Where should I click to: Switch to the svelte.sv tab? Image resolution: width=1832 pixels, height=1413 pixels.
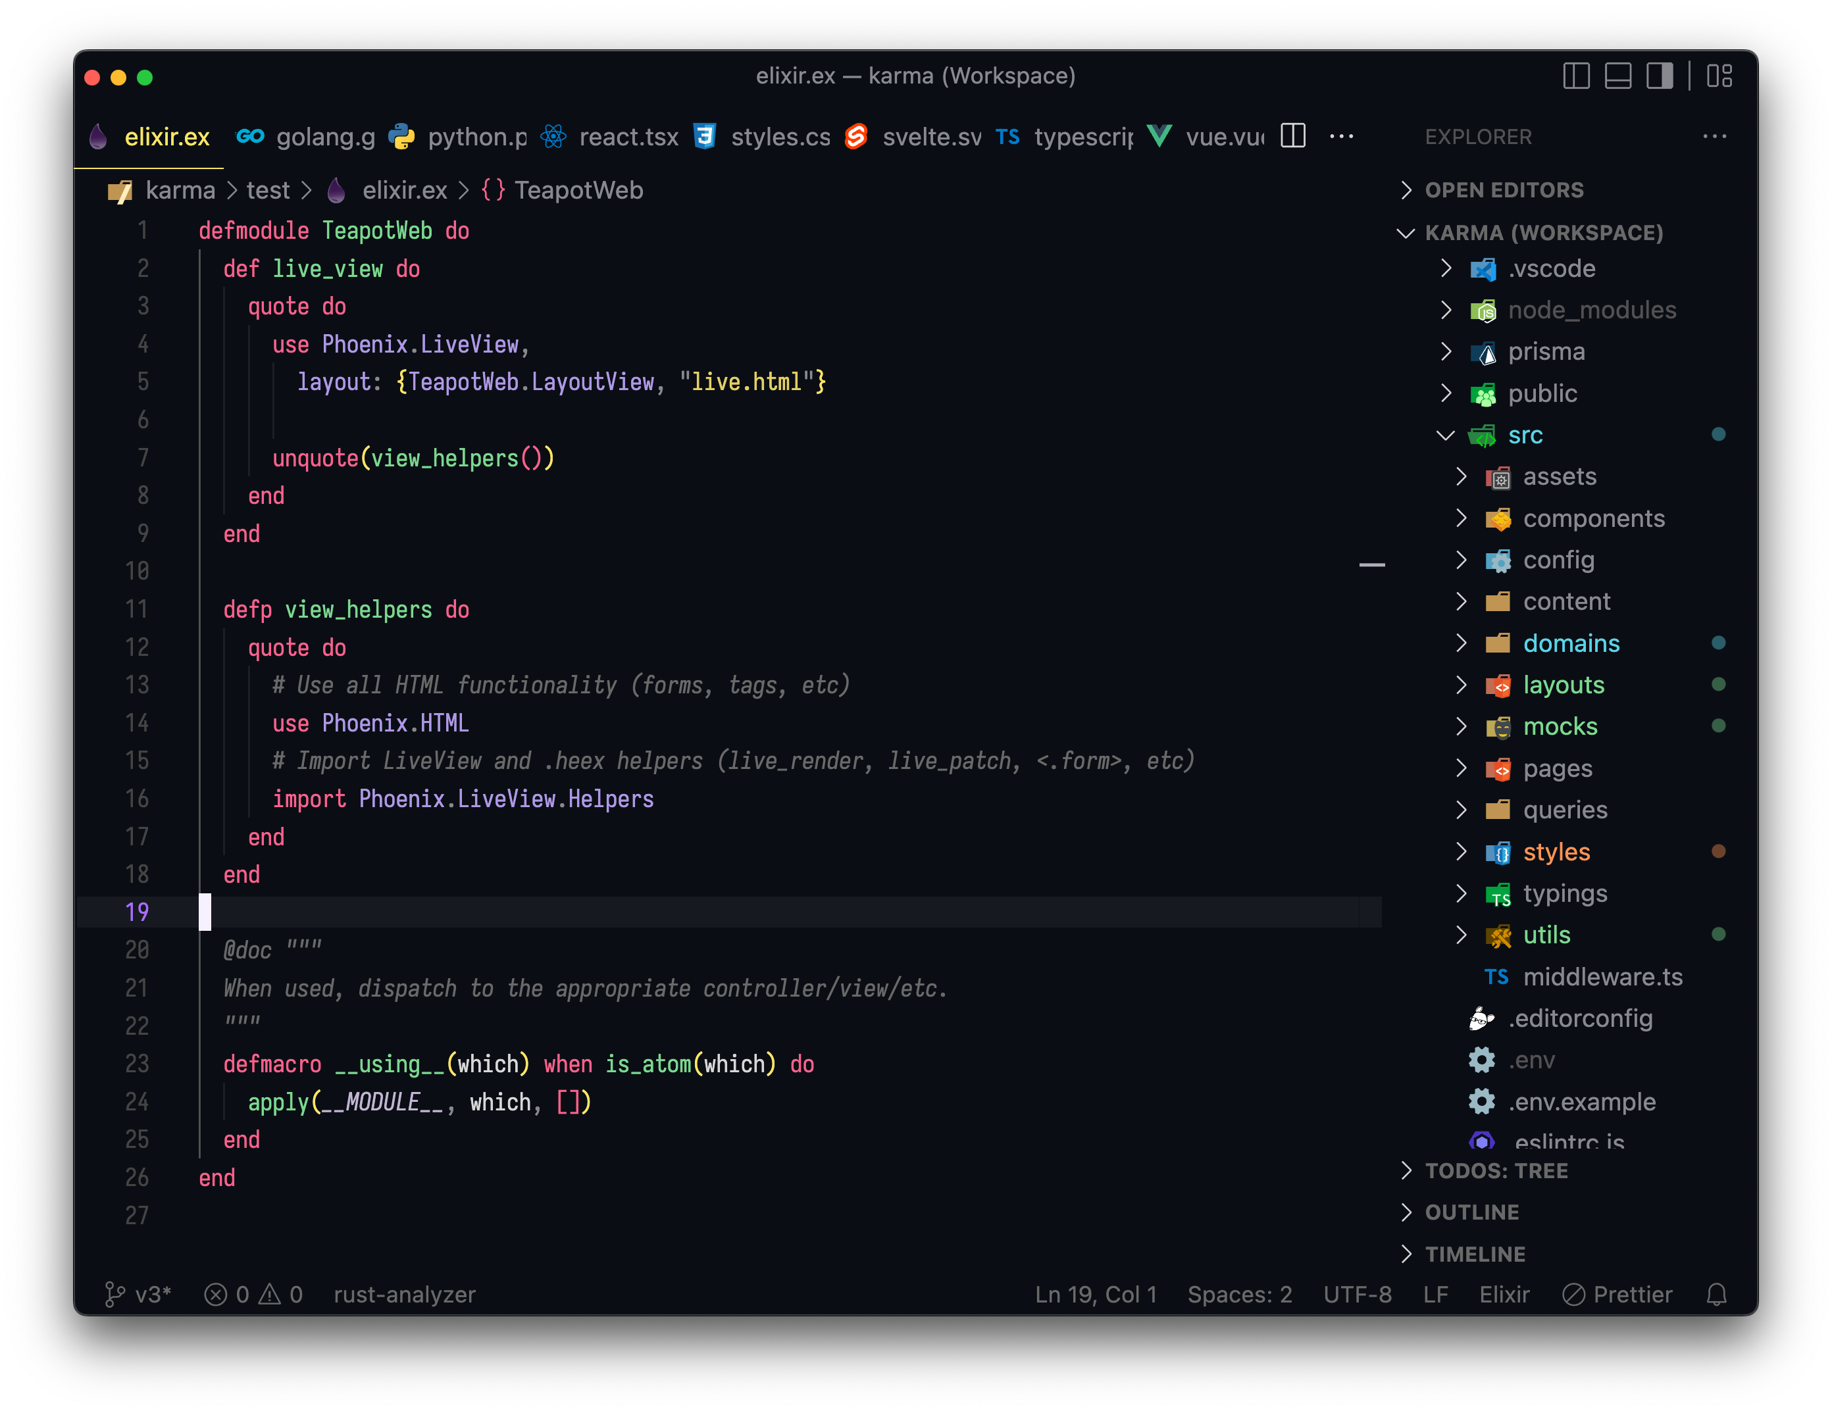931,137
